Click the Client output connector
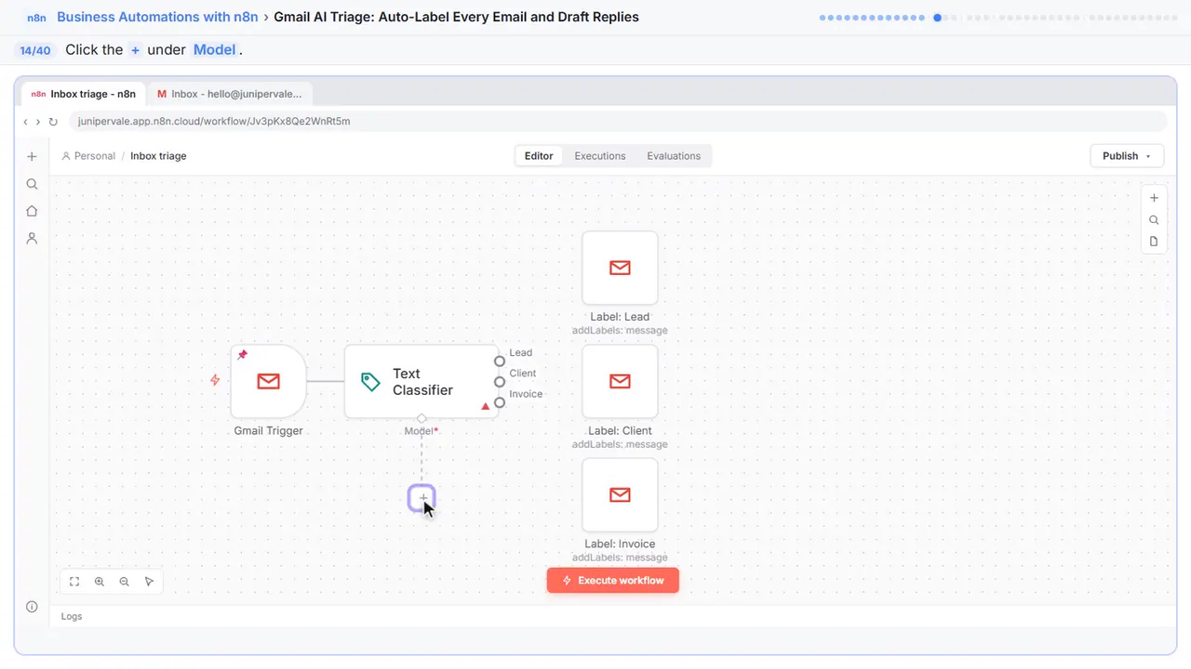1191x669 pixels. pos(500,382)
